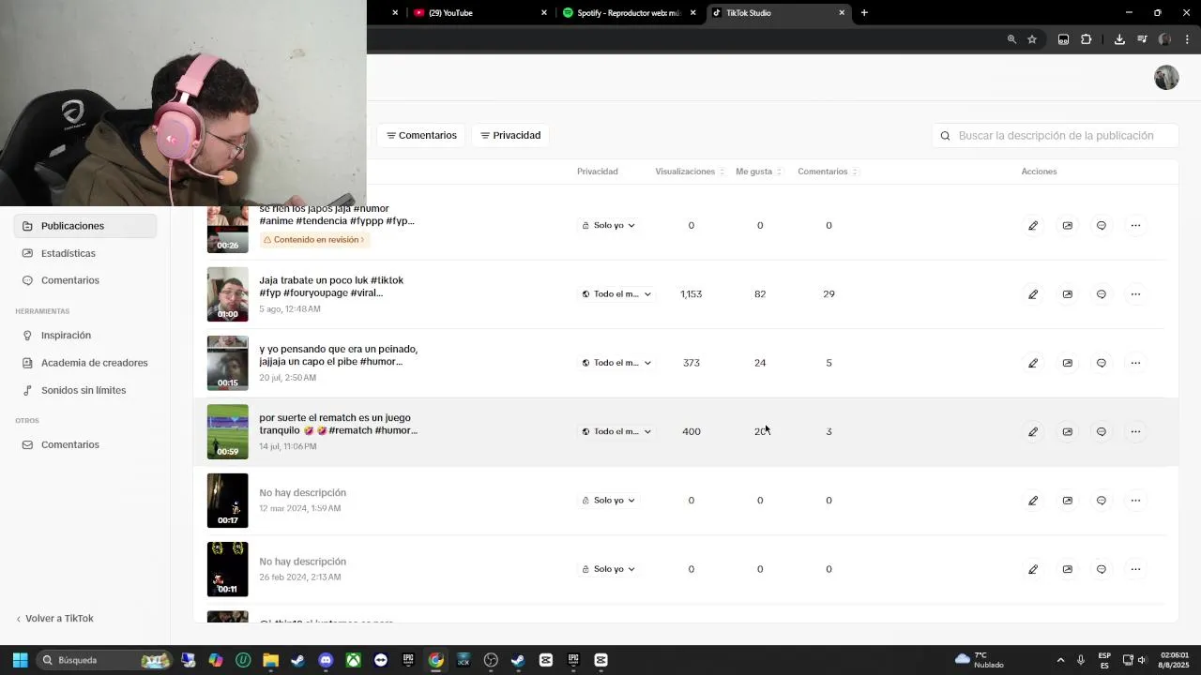Open the Chrome three-dot menu
Screen dimensions: 1201x675
click(x=1188, y=39)
